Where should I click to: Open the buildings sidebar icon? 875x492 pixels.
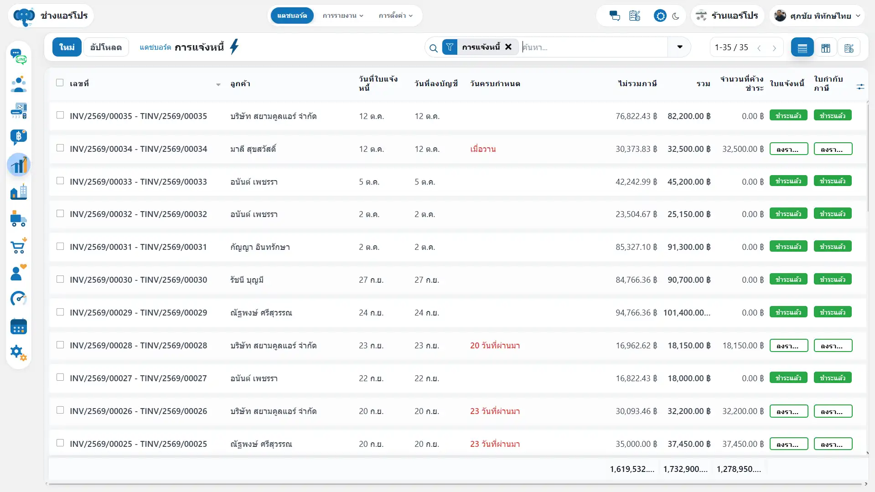point(19,192)
